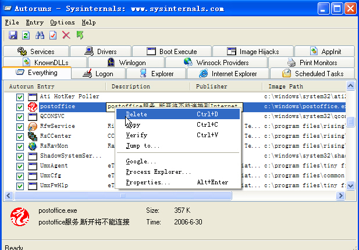Viewport: 359px width, 250px height.
Task: Uncheck the RsCCenter entry checkbox
Action: click(x=20, y=136)
